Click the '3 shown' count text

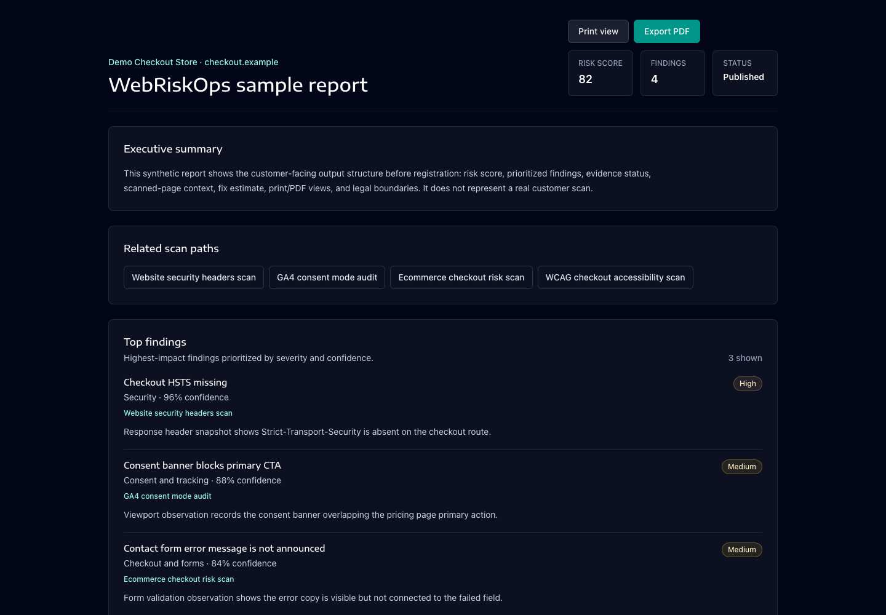click(745, 358)
